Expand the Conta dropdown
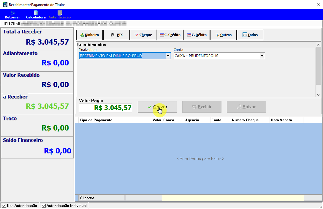Image resolution: width=323 pixels, height=209 pixels. (x=262, y=56)
